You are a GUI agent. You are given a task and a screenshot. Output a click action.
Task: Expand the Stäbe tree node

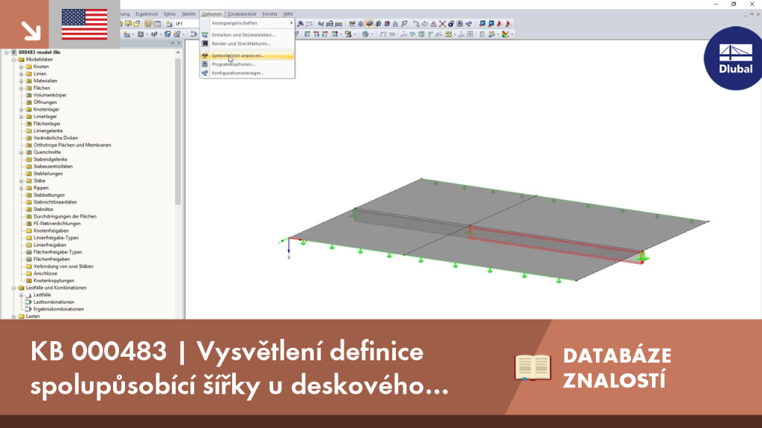tap(22, 181)
